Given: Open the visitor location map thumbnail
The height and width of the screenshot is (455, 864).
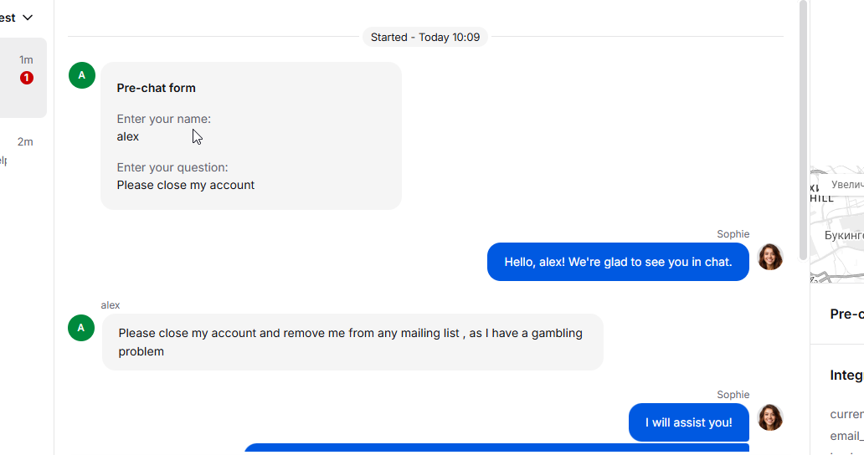Looking at the screenshot, I should tap(837, 224).
